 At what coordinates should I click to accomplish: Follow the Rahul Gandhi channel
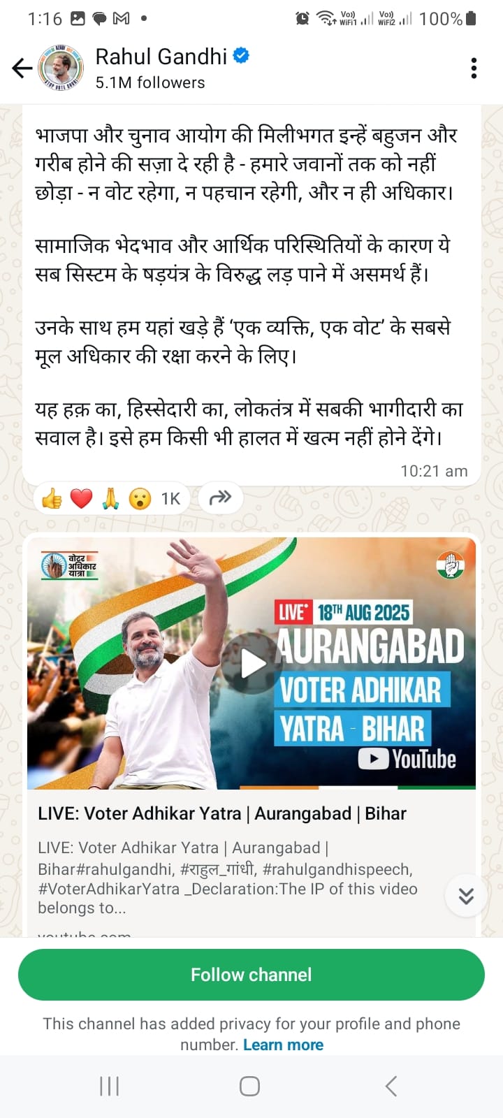251,975
